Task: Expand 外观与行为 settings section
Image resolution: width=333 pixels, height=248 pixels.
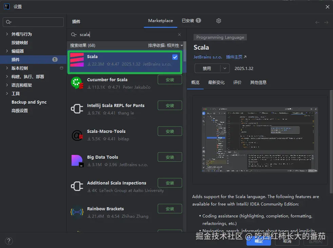Action: click(x=7, y=34)
